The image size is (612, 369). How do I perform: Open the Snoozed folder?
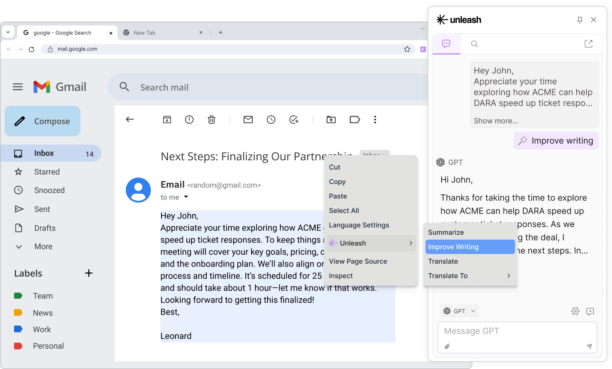[49, 190]
